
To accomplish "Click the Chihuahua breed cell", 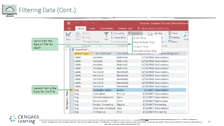I will point(105,112).
